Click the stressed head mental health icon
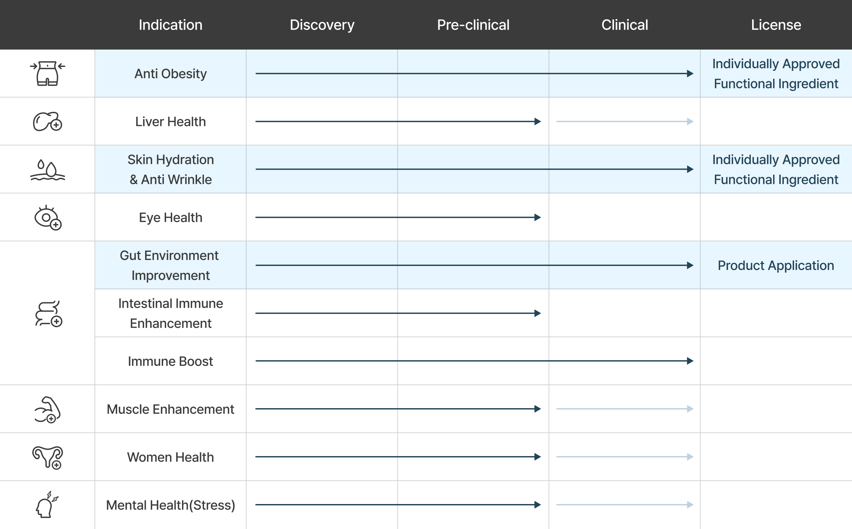 coord(47,504)
